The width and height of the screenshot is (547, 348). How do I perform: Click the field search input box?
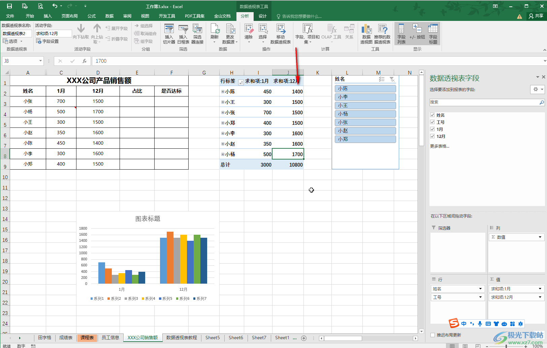(484, 102)
